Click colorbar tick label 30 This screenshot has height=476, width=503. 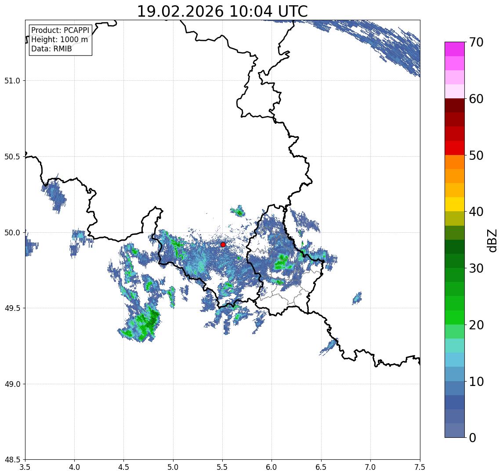pyautogui.click(x=476, y=268)
